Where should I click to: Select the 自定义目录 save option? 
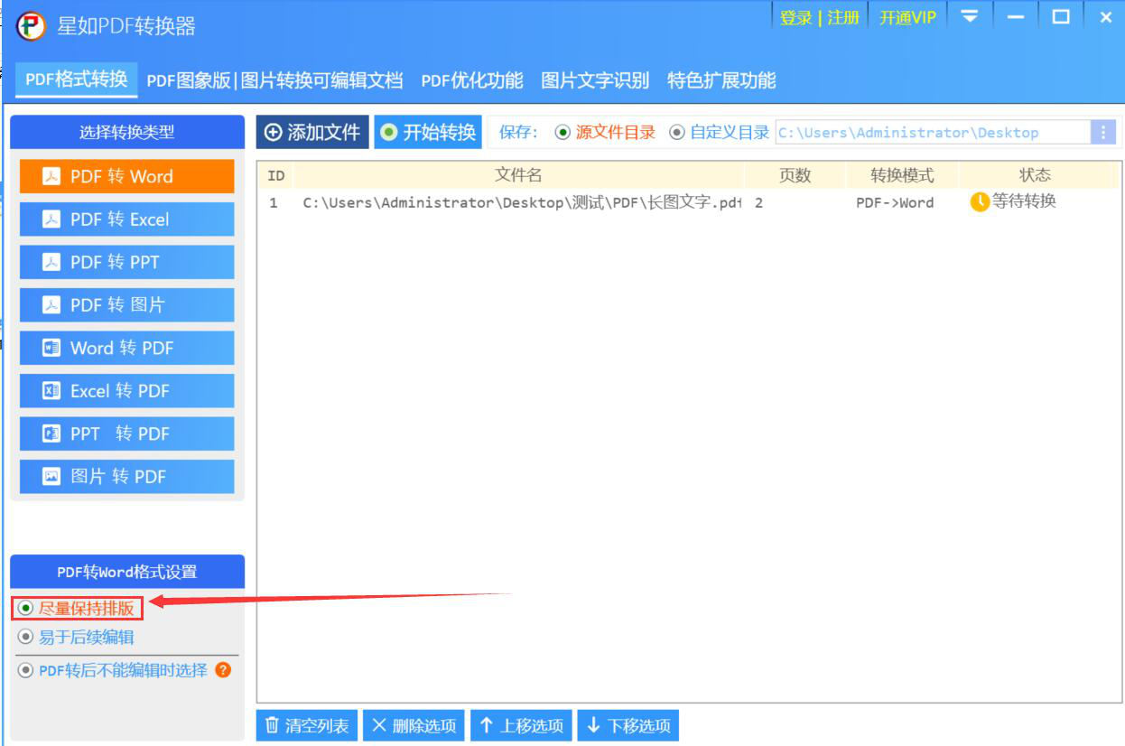719,133
